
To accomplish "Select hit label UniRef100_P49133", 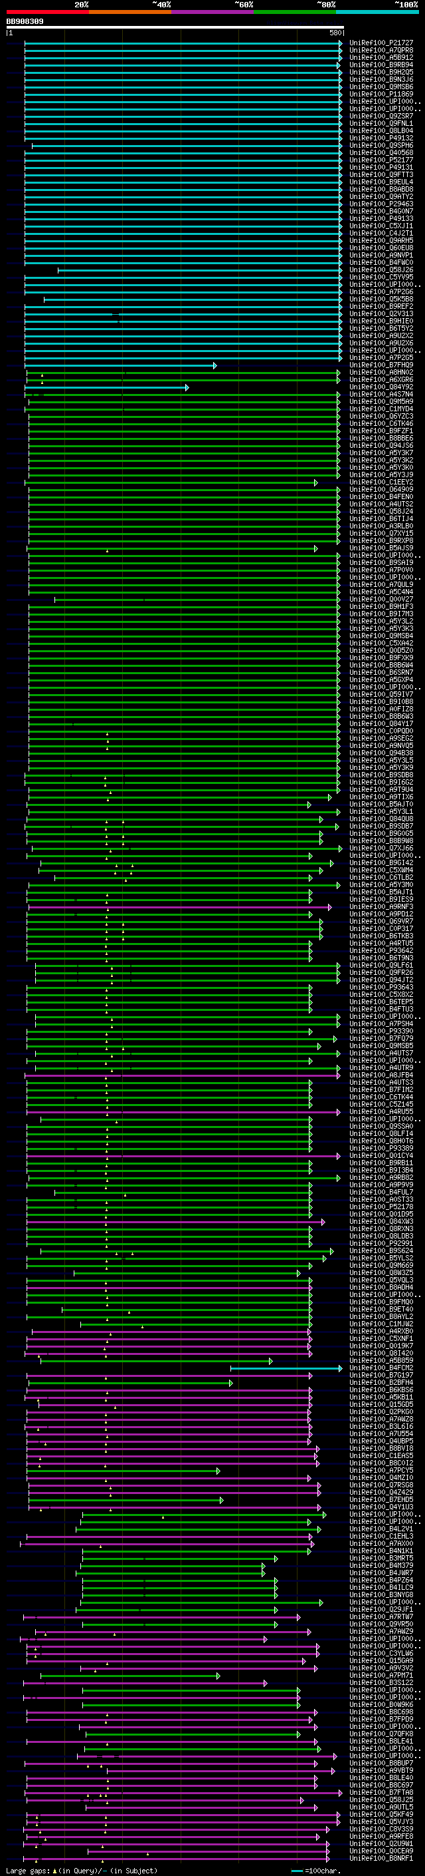I will tap(381, 218).
